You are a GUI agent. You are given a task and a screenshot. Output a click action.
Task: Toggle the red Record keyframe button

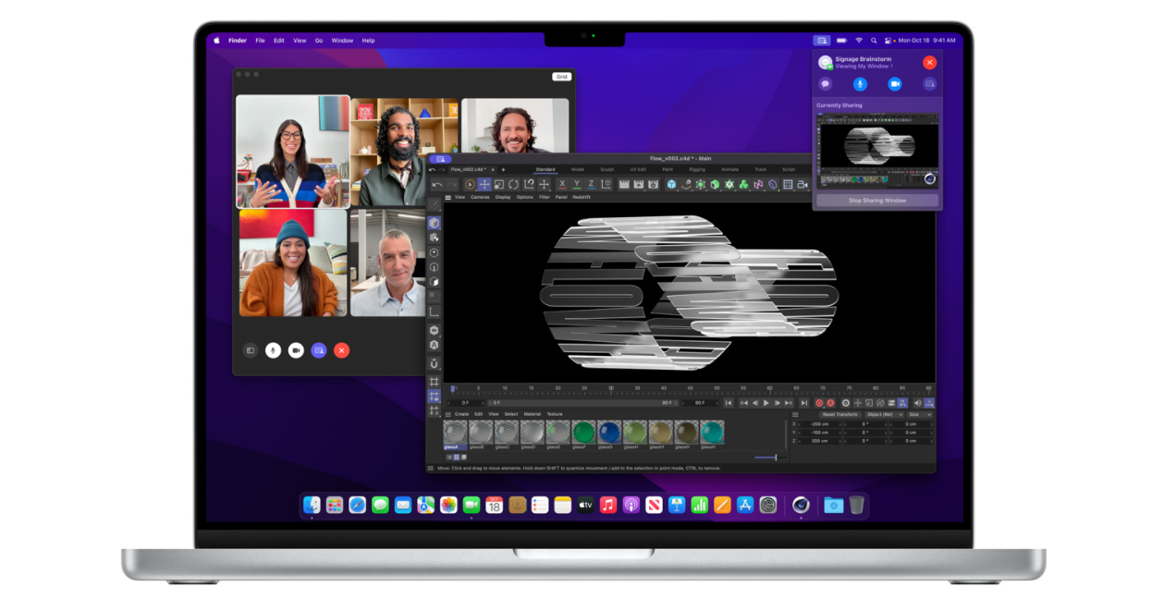pyautogui.click(x=819, y=403)
